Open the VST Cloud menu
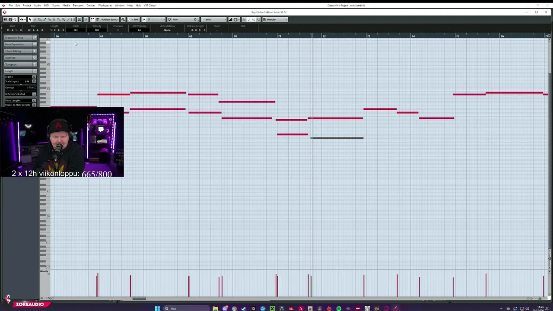This screenshot has height=311, width=553. [149, 5]
